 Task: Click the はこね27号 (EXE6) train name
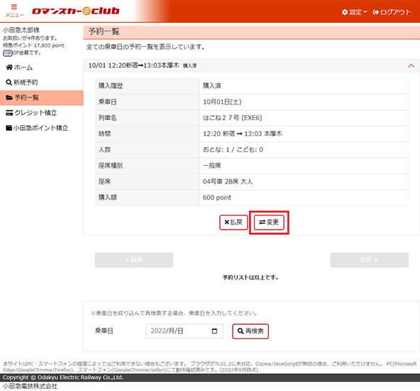(233, 118)
